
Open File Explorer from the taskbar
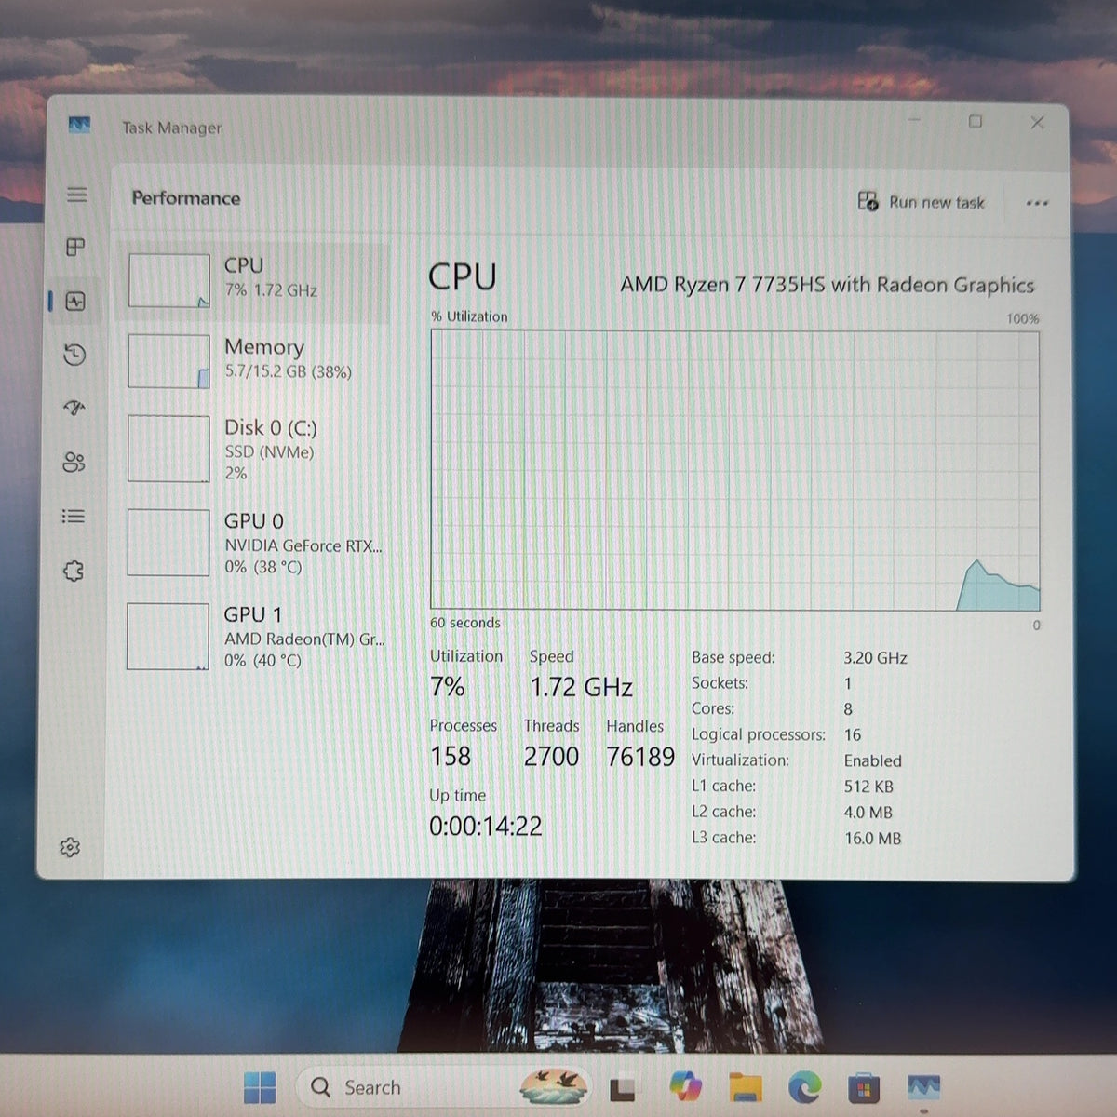click(x=745, y=1086)
